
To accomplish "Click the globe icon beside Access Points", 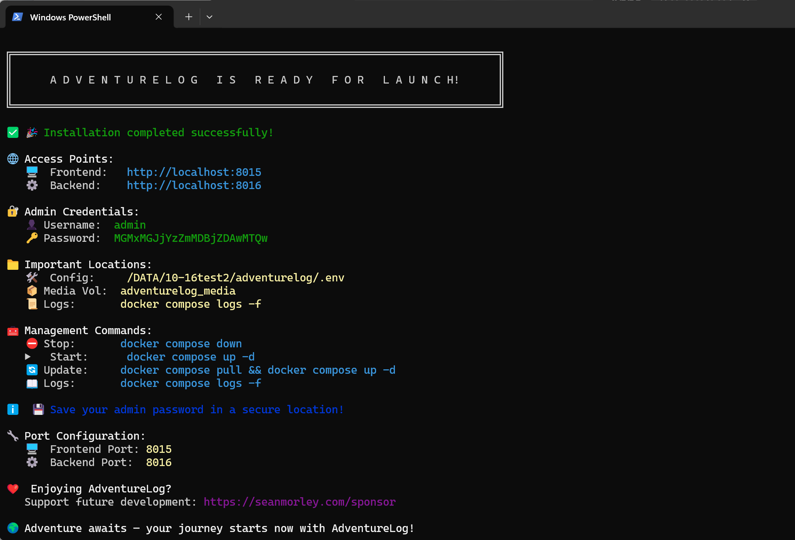I will (x=13, y=159).
